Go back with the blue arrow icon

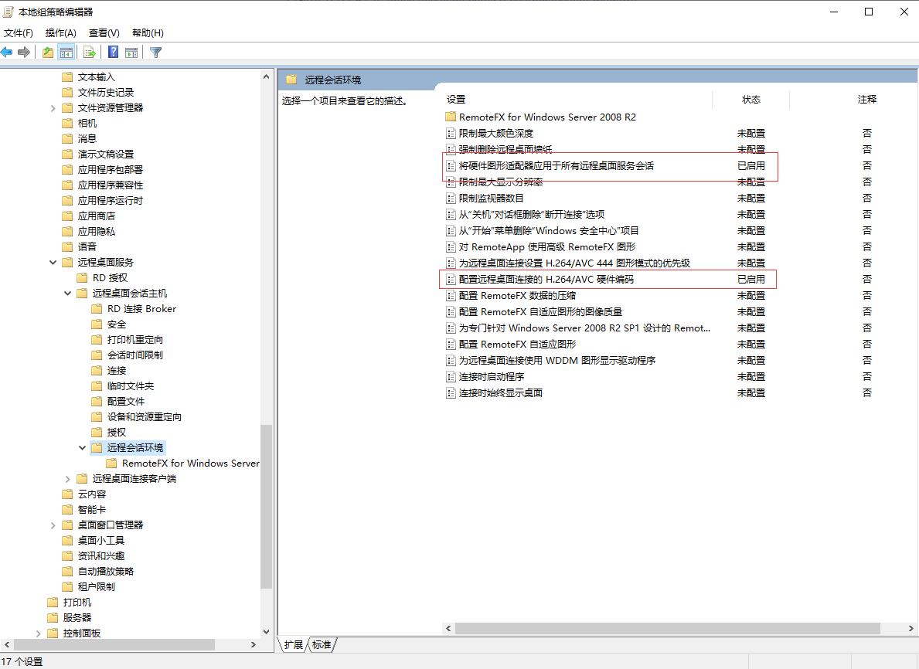[7, 52]
